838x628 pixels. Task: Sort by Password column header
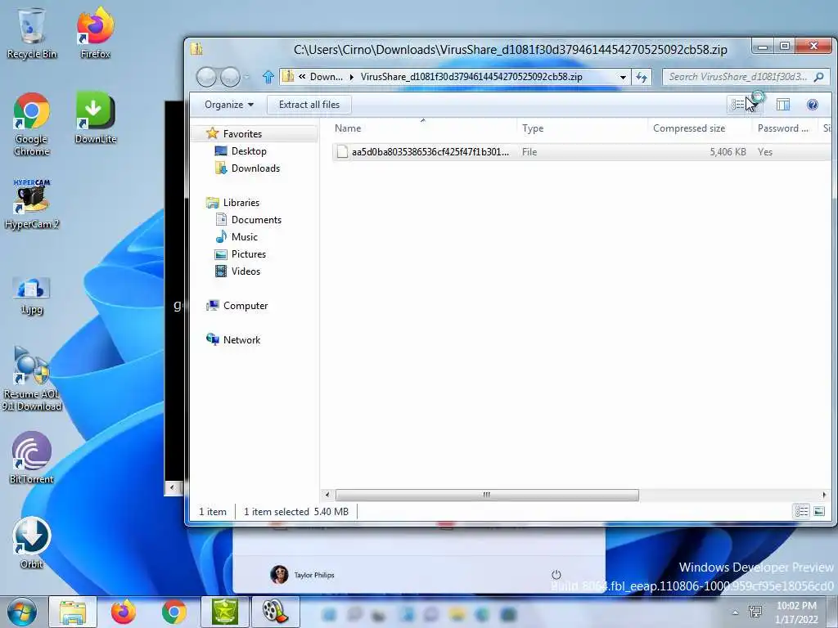click(783, 128)
